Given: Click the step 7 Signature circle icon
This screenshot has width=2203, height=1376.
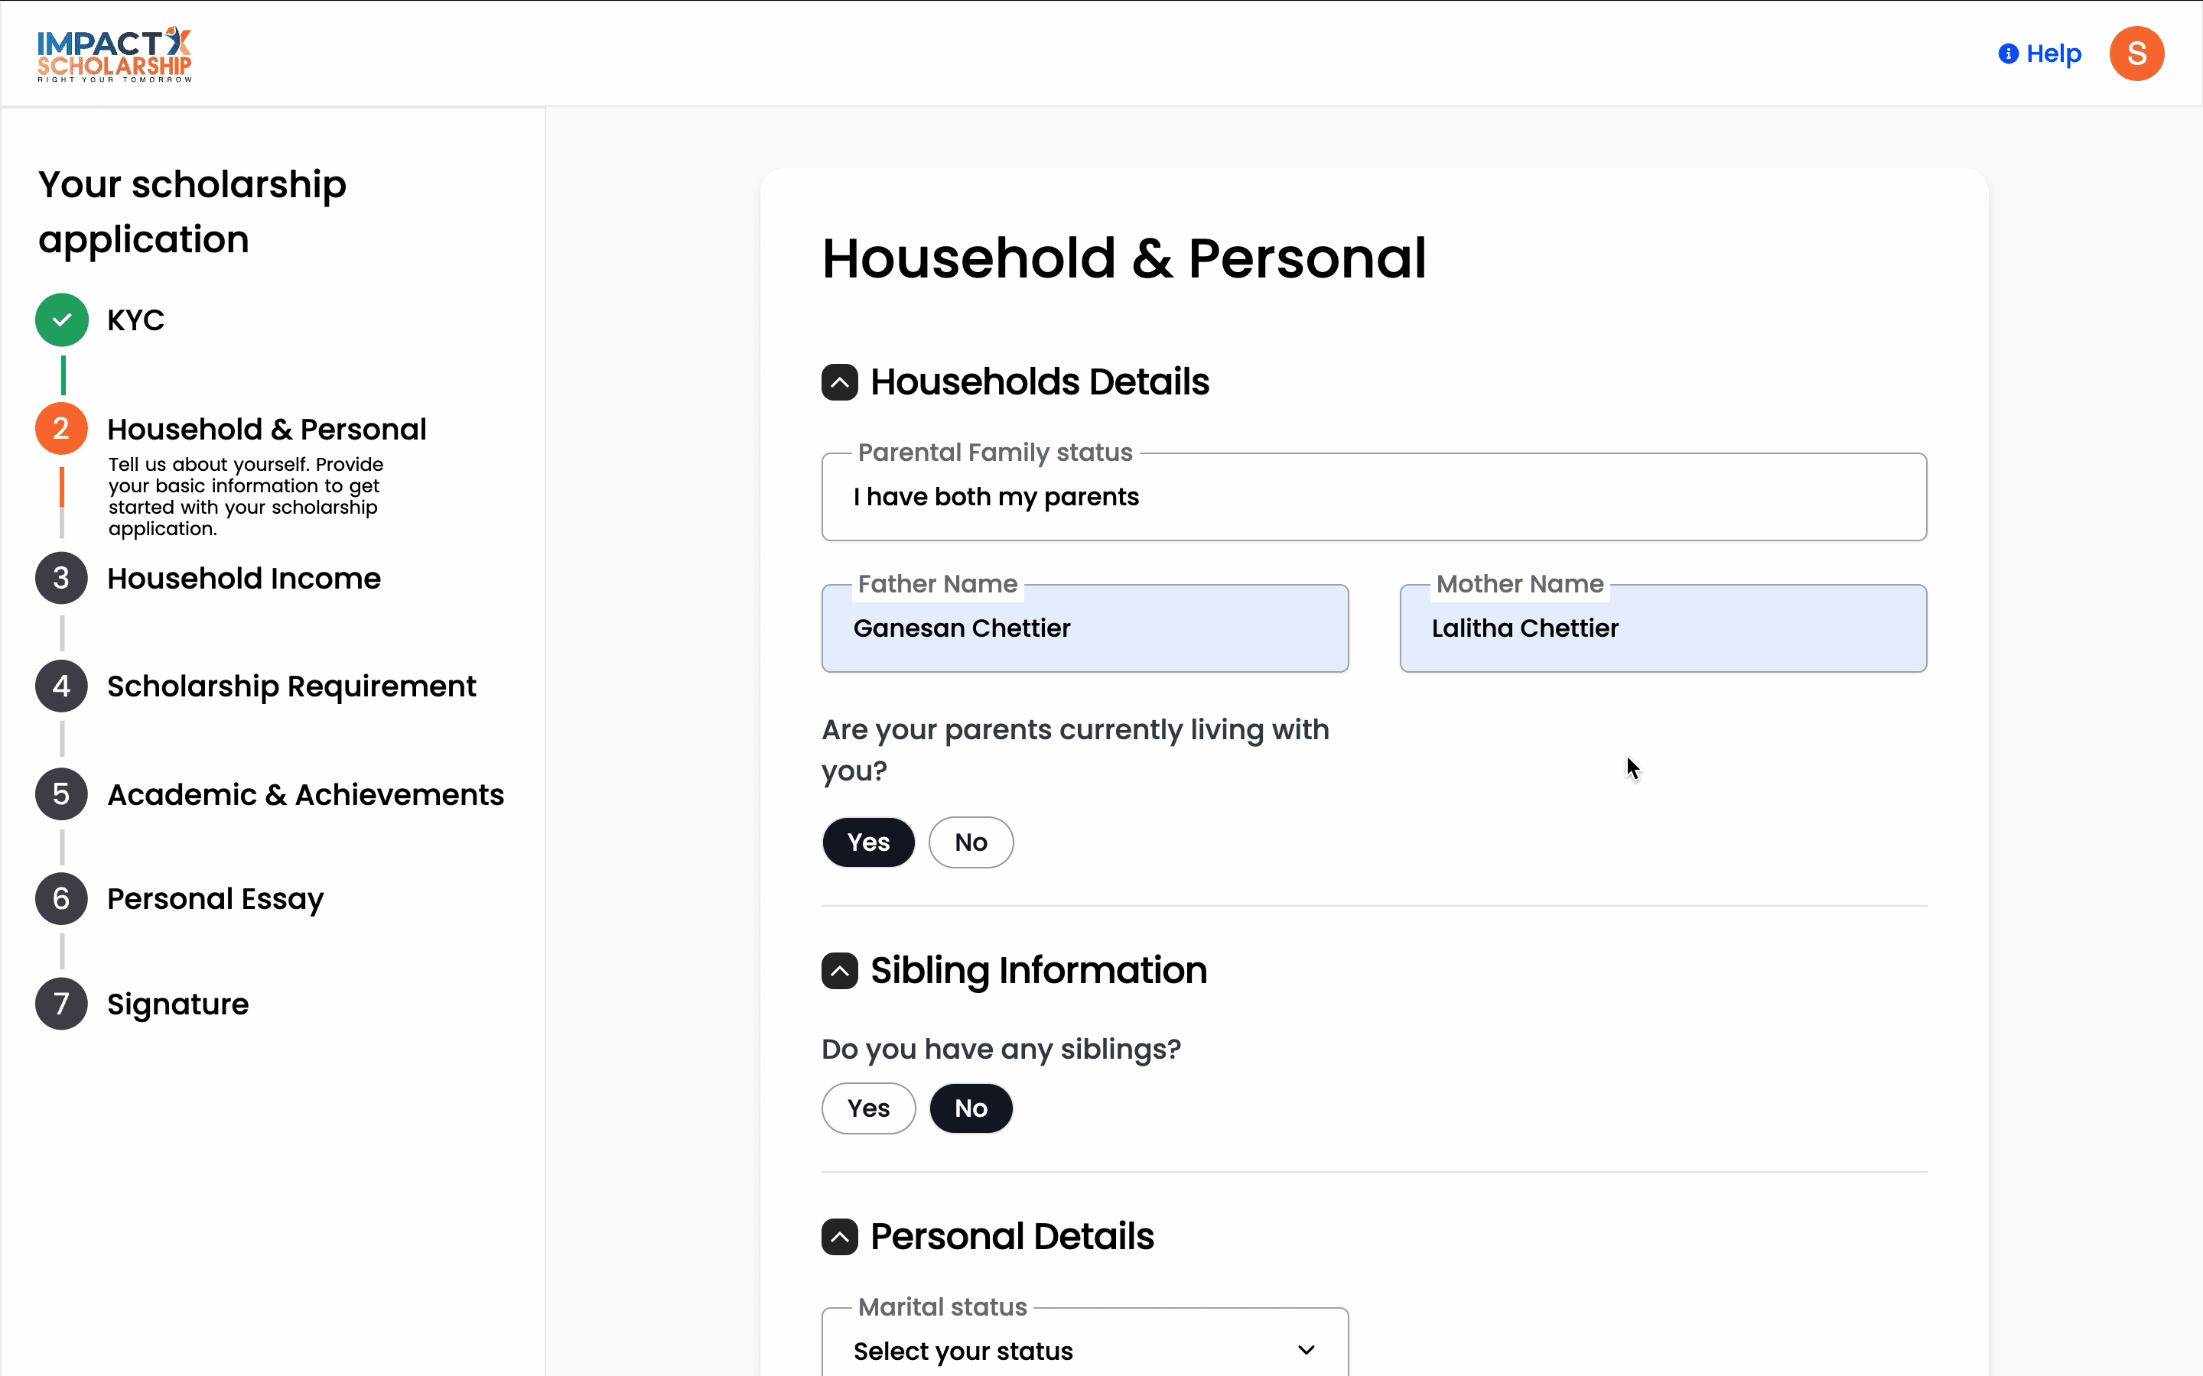Looking at the screenshot, I should 62,1004.
